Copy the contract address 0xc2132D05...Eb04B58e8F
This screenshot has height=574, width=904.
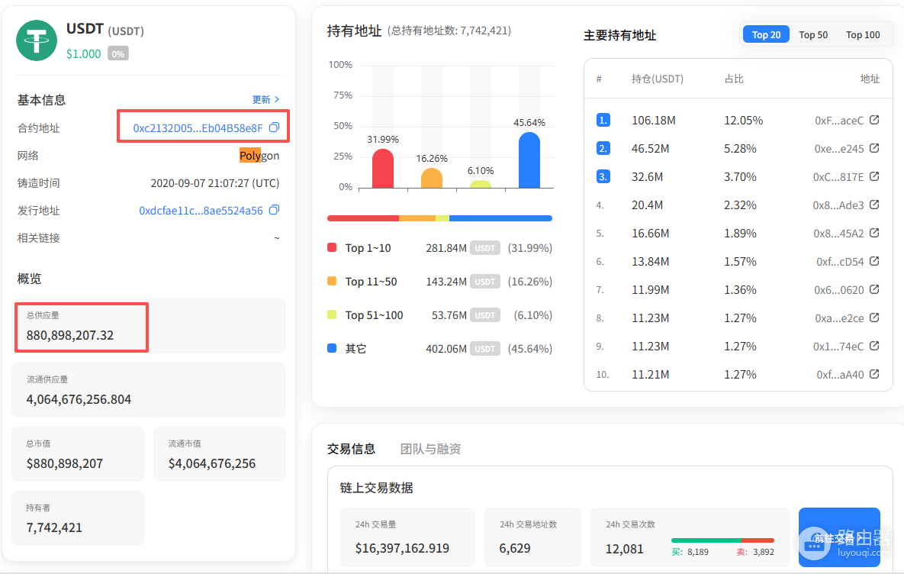coord(275,127)
